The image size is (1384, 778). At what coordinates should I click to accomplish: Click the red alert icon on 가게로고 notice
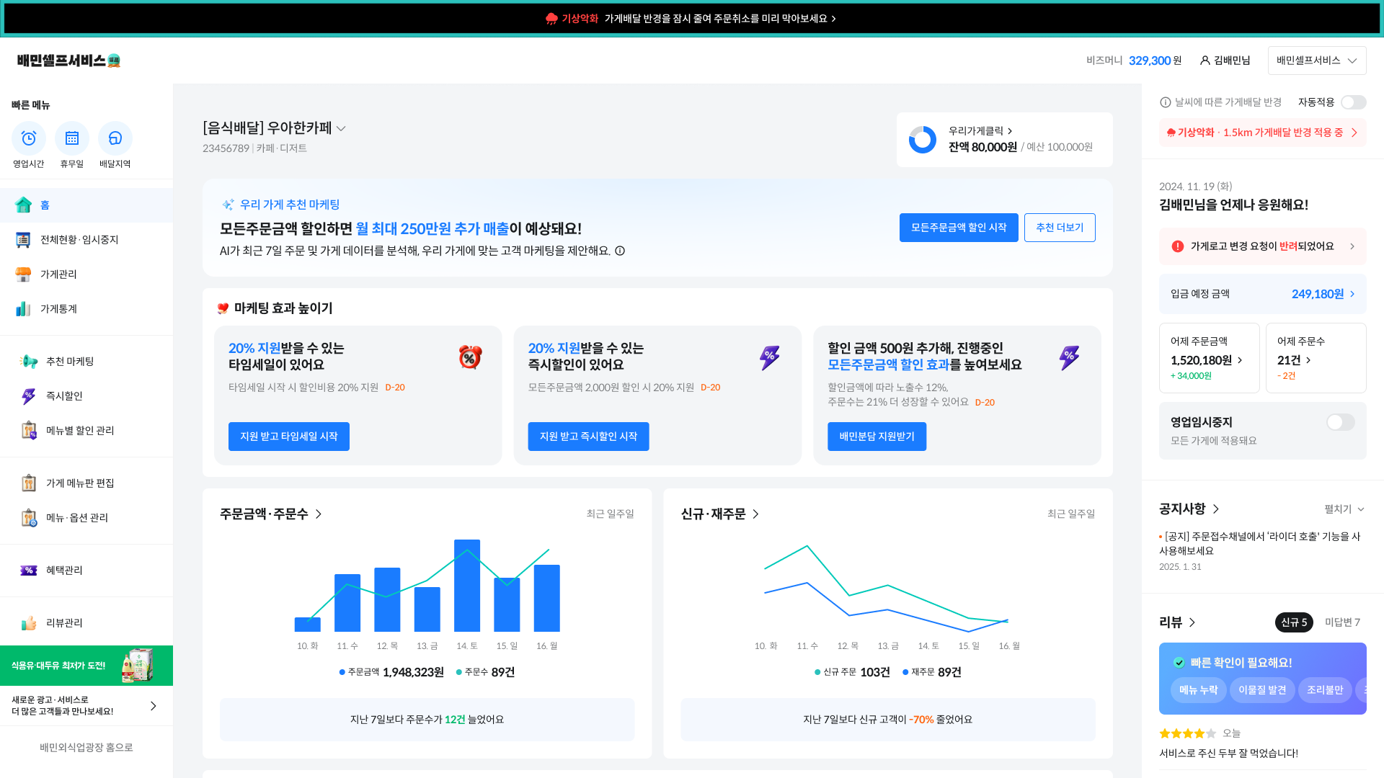tap(1178, 246)
